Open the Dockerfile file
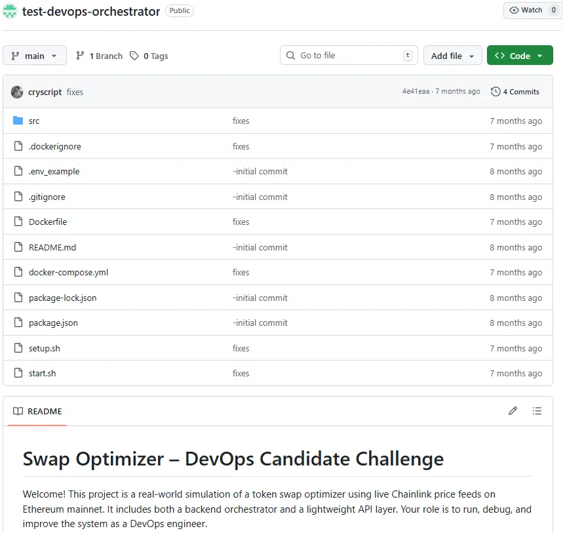Screen dimensions: 563x533 48,222
